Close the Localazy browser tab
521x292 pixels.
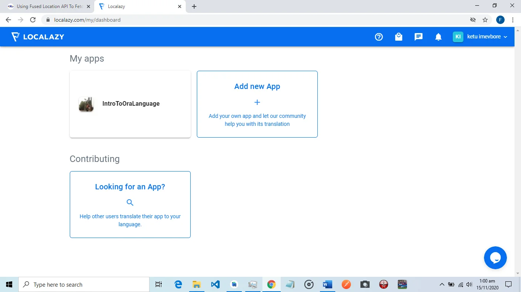pyautogui.click(x=180, y=6)
